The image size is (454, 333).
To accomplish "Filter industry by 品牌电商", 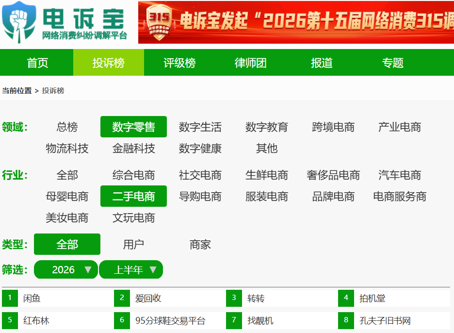I will (333, 197).
